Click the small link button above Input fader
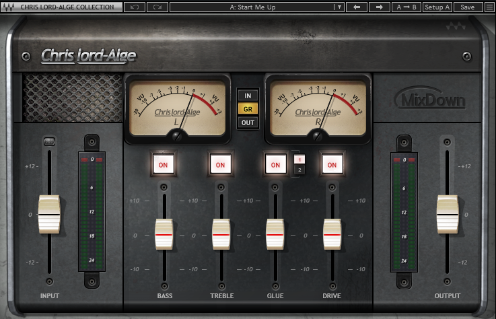Image resolution: width=496 pixels, height=319 pixels. [x=48, y=141]
